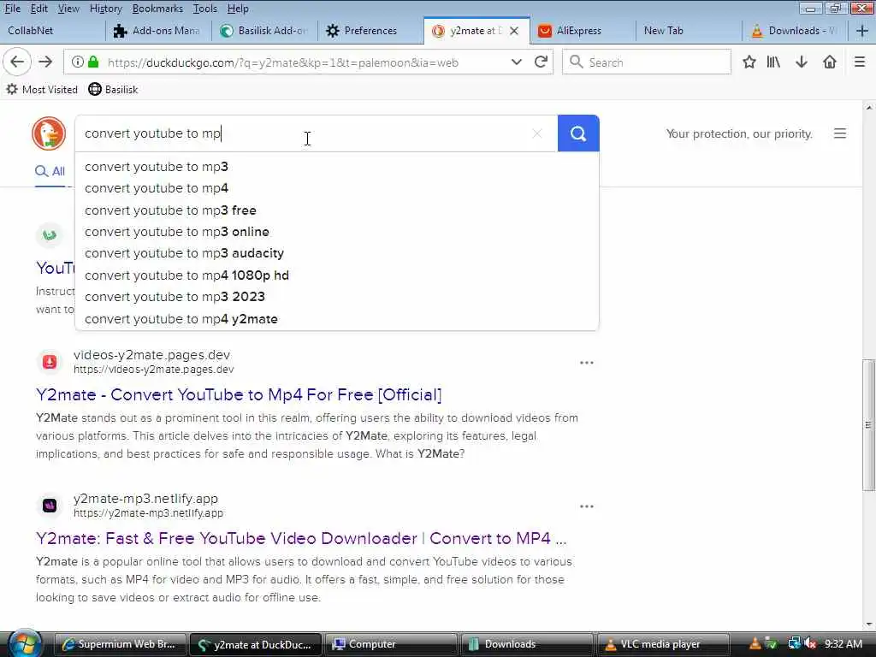This screenshot has height=657, width=876.
Task: Switch to the New Tab tab
Action: click(689, 31)
